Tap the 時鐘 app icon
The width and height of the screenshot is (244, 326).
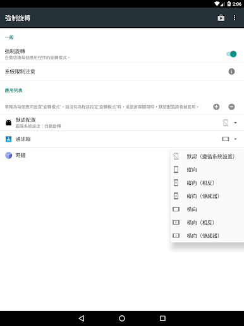(x=9, y=155)
